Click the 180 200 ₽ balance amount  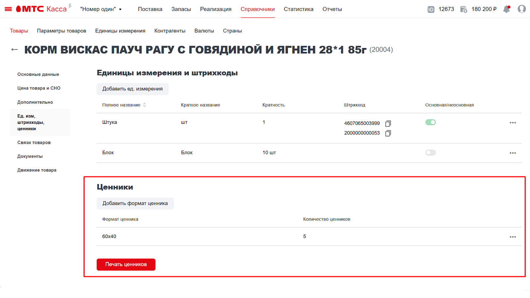(484, 9)
